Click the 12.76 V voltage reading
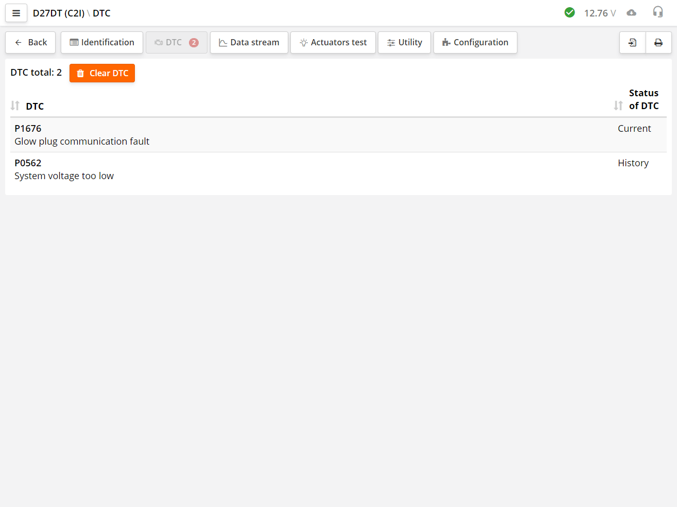The height and width of the screenshot is (507, 677). [x=599, y=13]
